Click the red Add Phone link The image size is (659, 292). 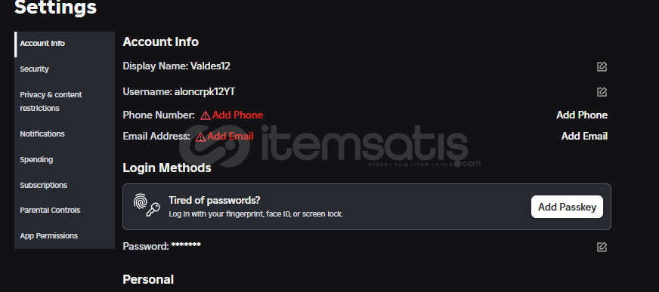pyautogui.click(x=237, y=115)
